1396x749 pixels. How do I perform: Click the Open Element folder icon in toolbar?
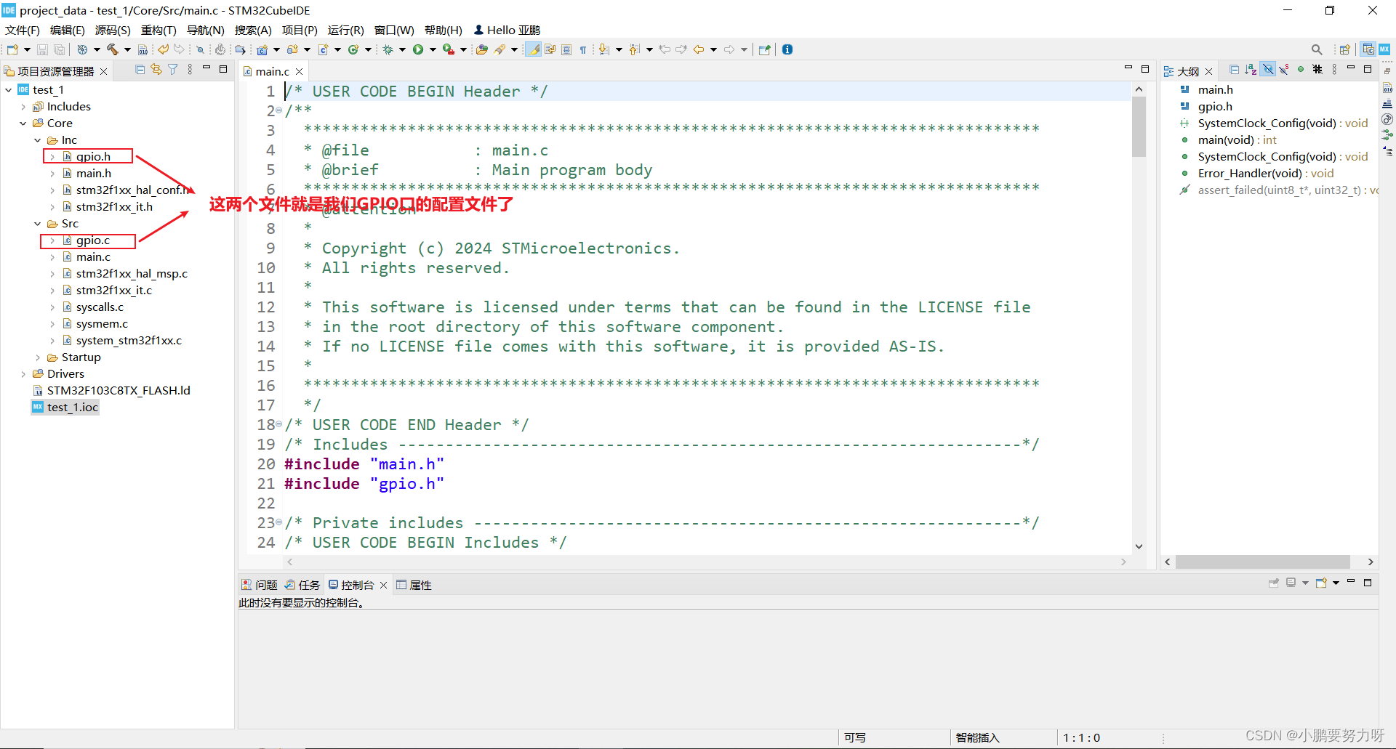click(481, 49)
